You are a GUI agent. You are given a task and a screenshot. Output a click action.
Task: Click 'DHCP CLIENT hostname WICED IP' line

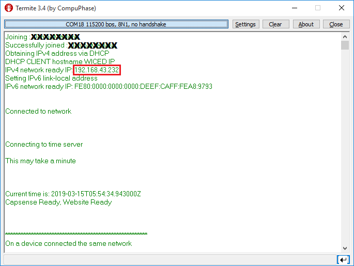point(60,61)
